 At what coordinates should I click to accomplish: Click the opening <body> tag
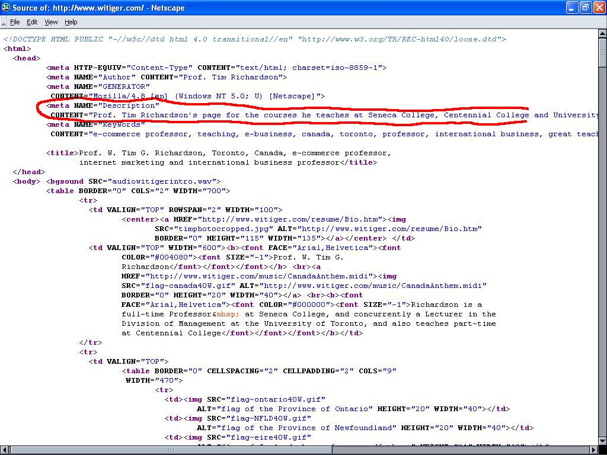pyautogui.click(x=27, y=181)
